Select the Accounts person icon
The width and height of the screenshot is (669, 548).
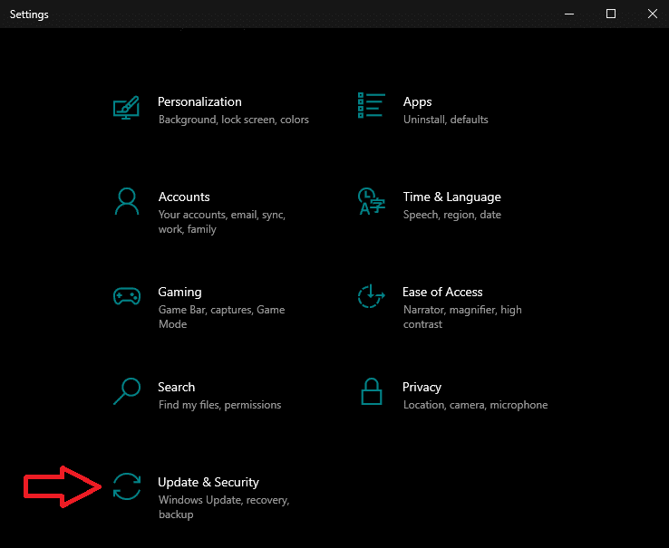pos(127,201)
